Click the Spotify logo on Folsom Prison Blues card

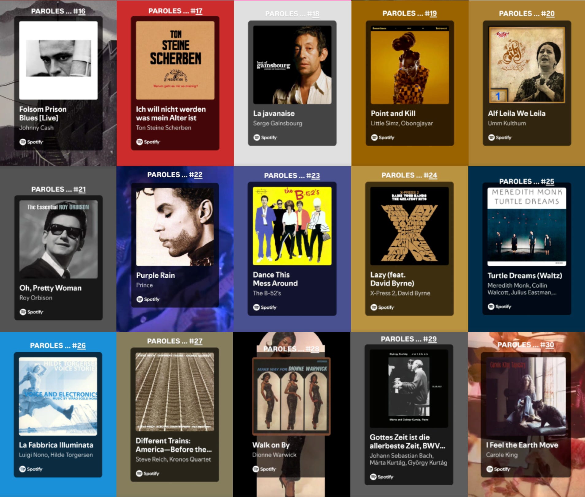pos(31,142)
